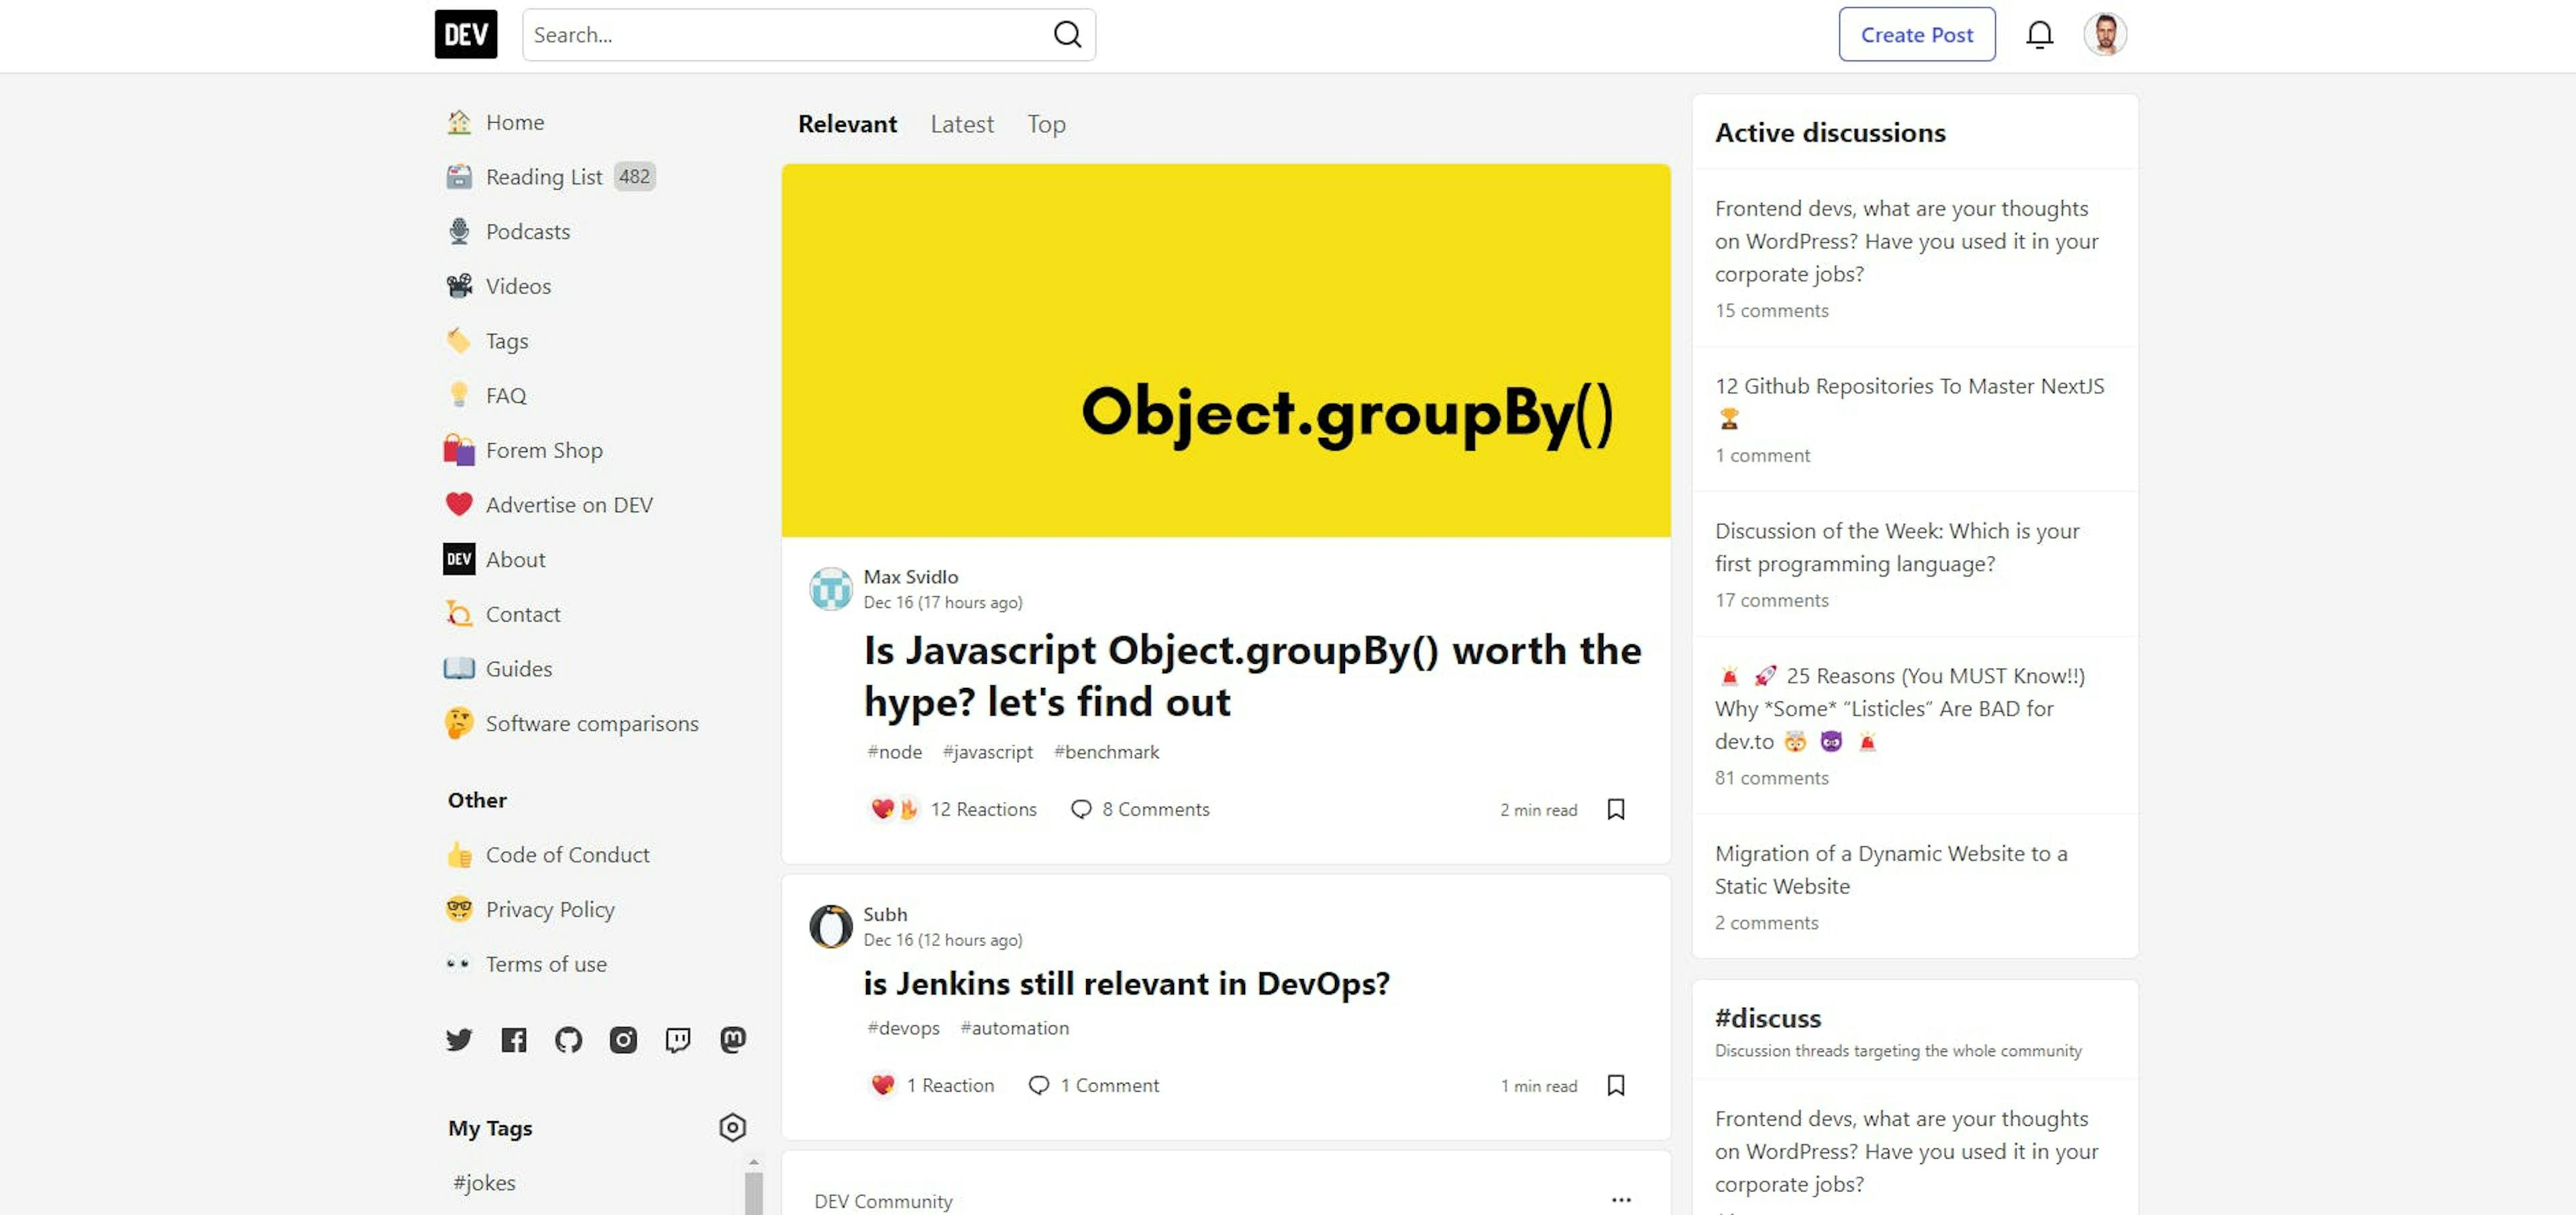This screenshot has width=2576, height=1215.
Task: Click the #automation tag
Action: click(1014, 1028)
